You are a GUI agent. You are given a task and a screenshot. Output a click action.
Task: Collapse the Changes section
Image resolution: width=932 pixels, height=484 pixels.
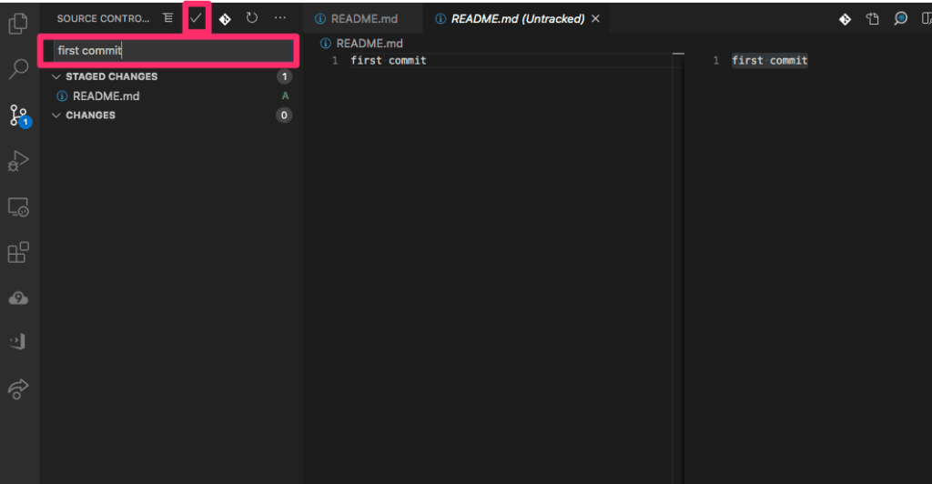coord(56,116)
